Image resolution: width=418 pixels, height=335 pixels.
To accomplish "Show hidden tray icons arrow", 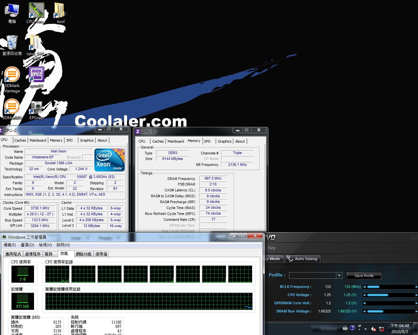I will [365, 329].
